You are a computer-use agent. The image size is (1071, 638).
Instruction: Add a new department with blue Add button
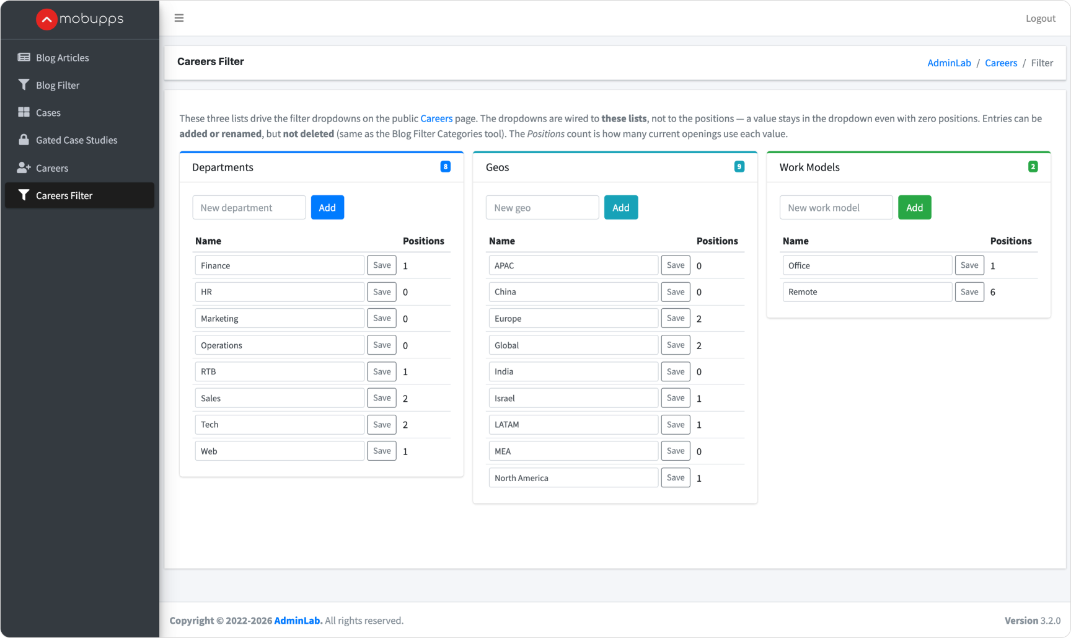pyautogui.click(x=327, y=208)
